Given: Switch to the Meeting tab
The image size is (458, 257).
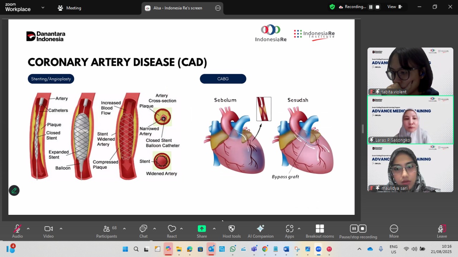Looking at the screenshot, I should pos(70,8).
